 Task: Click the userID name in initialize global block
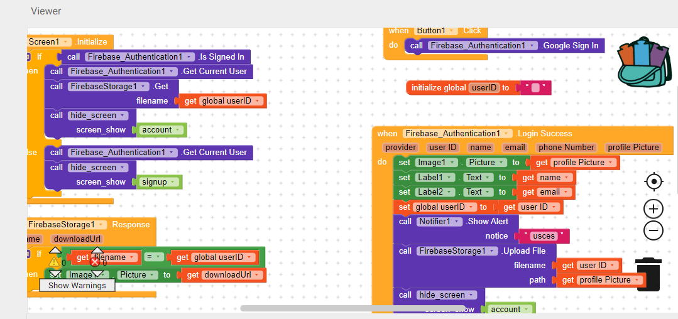click(x=484, y=88)
